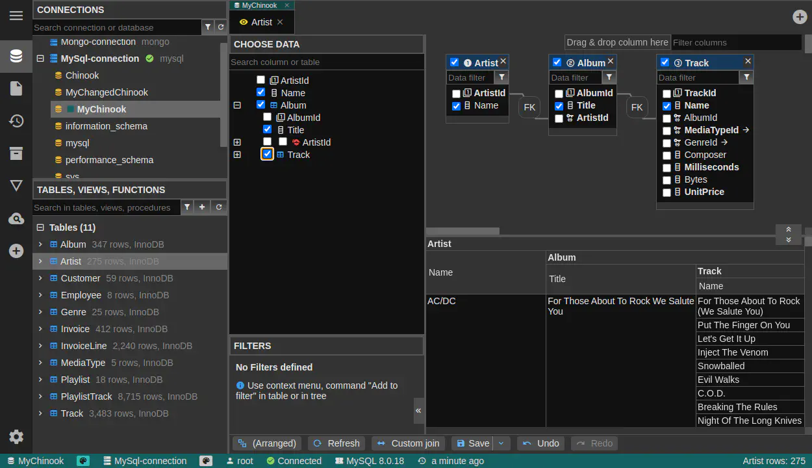Open the Save dropdown arrow
The image size is (812, 468).
(x=501, y=443)
